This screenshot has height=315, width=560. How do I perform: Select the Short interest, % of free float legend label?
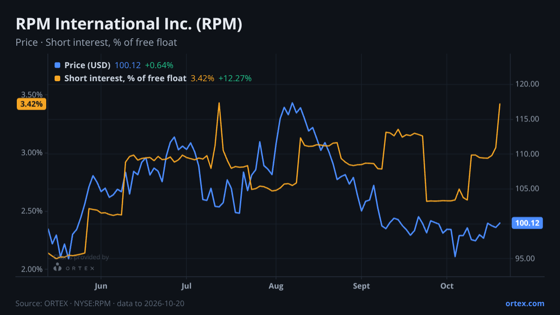coord(126,78)
